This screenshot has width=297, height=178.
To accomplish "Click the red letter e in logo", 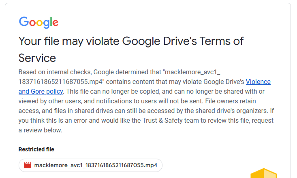I will 56,23.
